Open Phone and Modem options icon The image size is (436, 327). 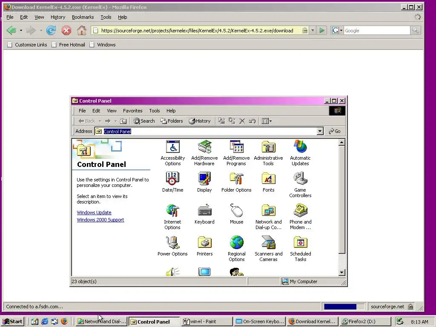click(x=300, y=217)
